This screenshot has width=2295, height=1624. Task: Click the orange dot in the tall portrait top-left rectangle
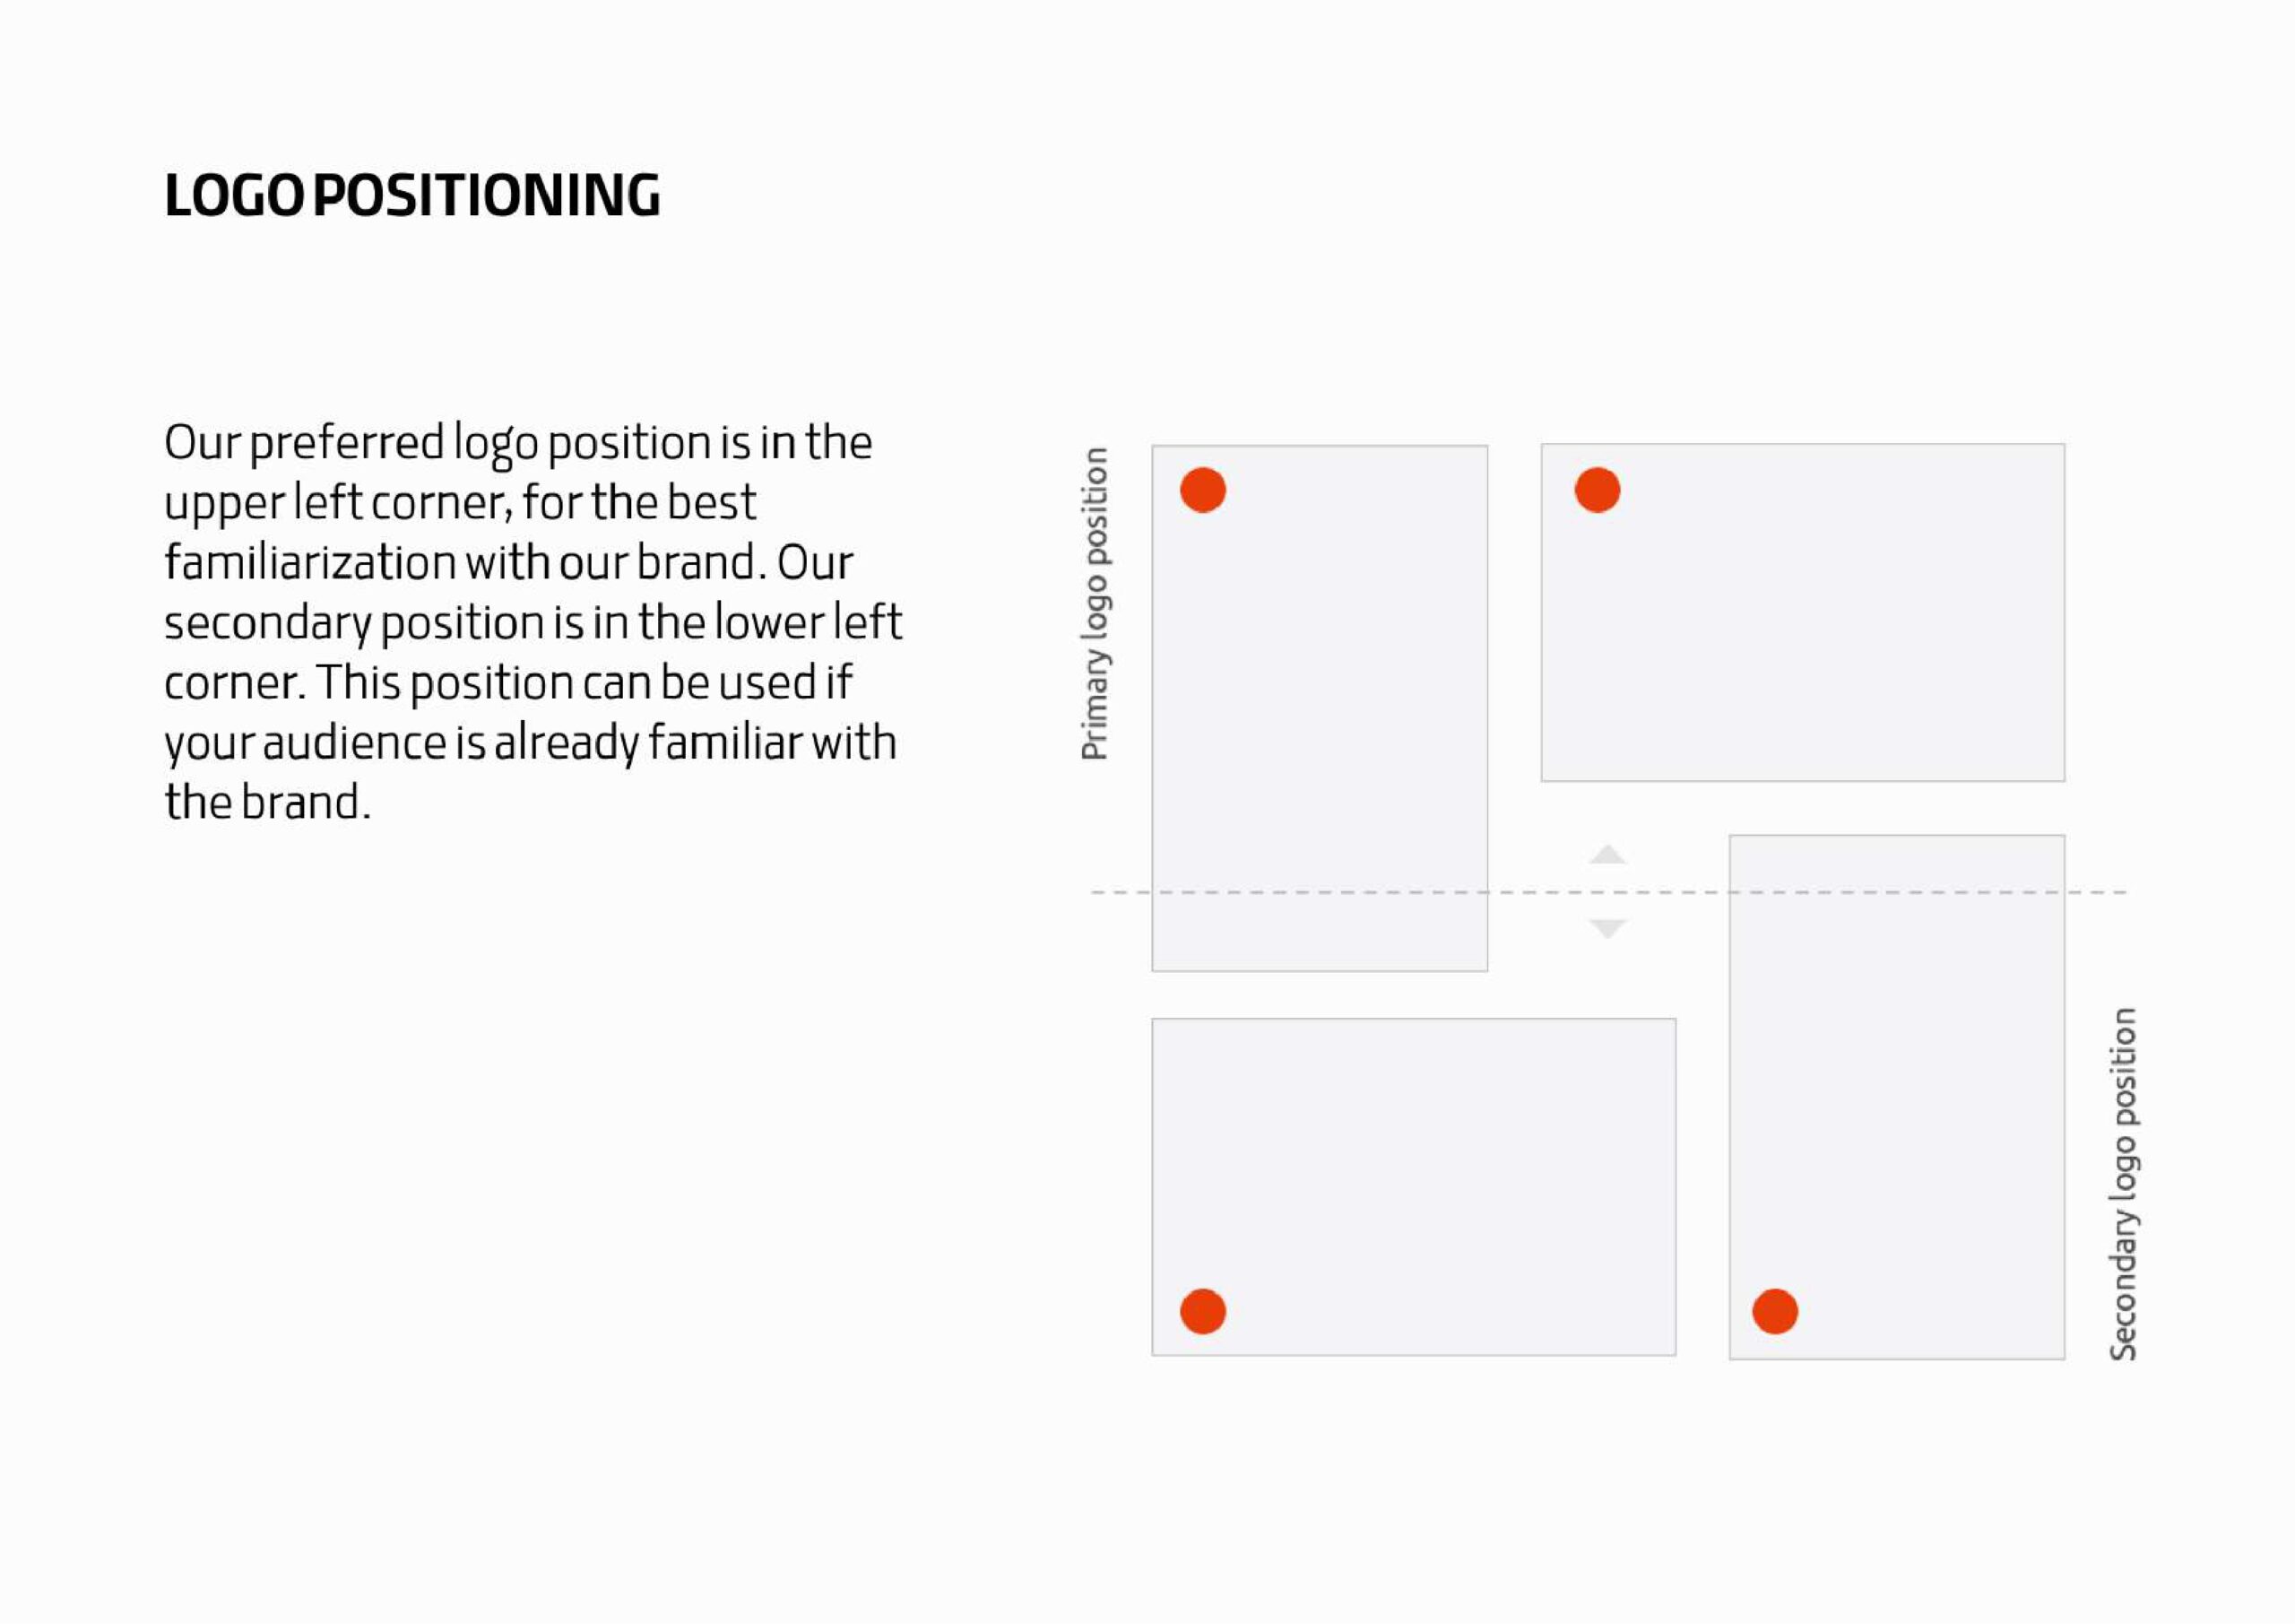coord(1202,490)
